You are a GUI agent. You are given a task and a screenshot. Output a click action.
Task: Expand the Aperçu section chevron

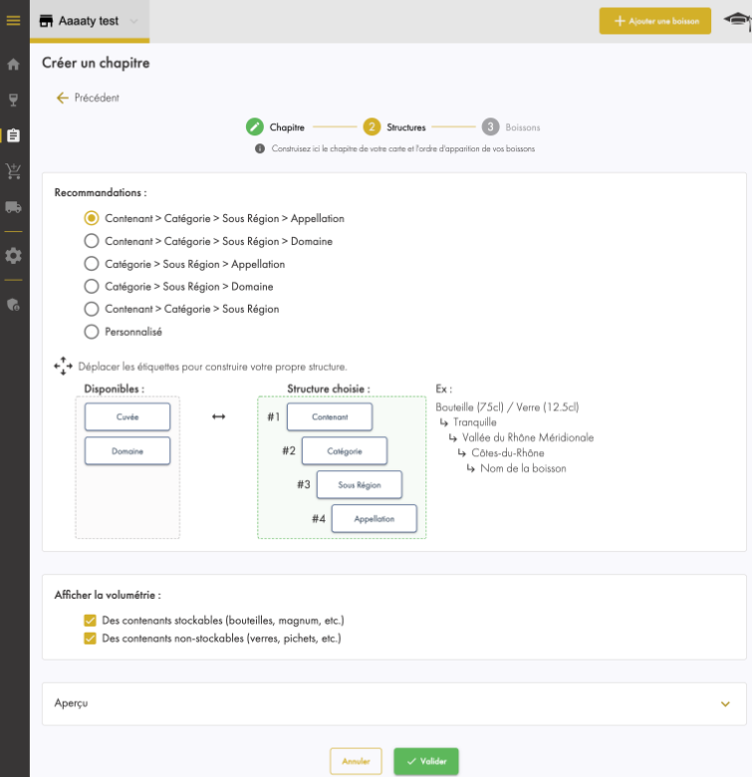(725, 704)
